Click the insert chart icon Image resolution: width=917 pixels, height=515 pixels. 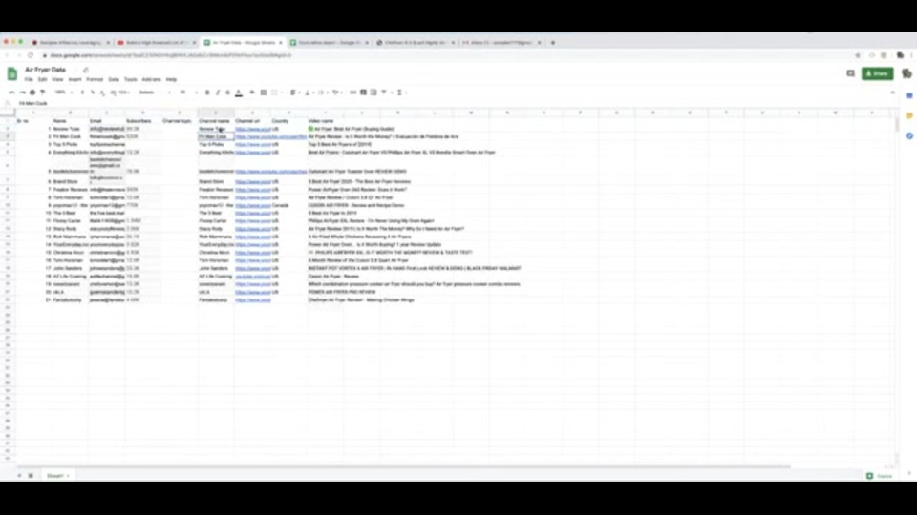(x=373, y=93)
